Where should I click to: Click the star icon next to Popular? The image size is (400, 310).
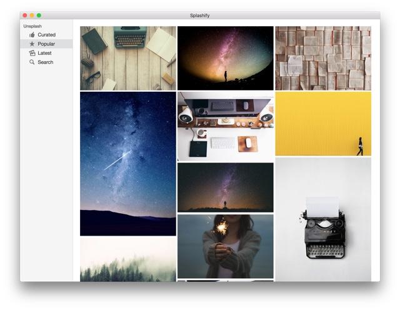coord(32,44)
